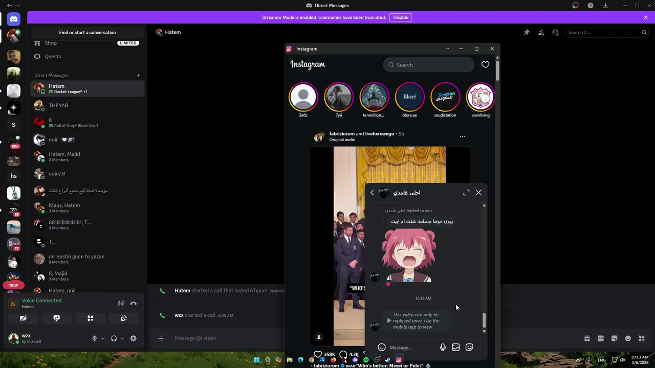The width and height of the screenshot is (655, 368).
Task: Add friends to DM icon
Action: point(541,32)
